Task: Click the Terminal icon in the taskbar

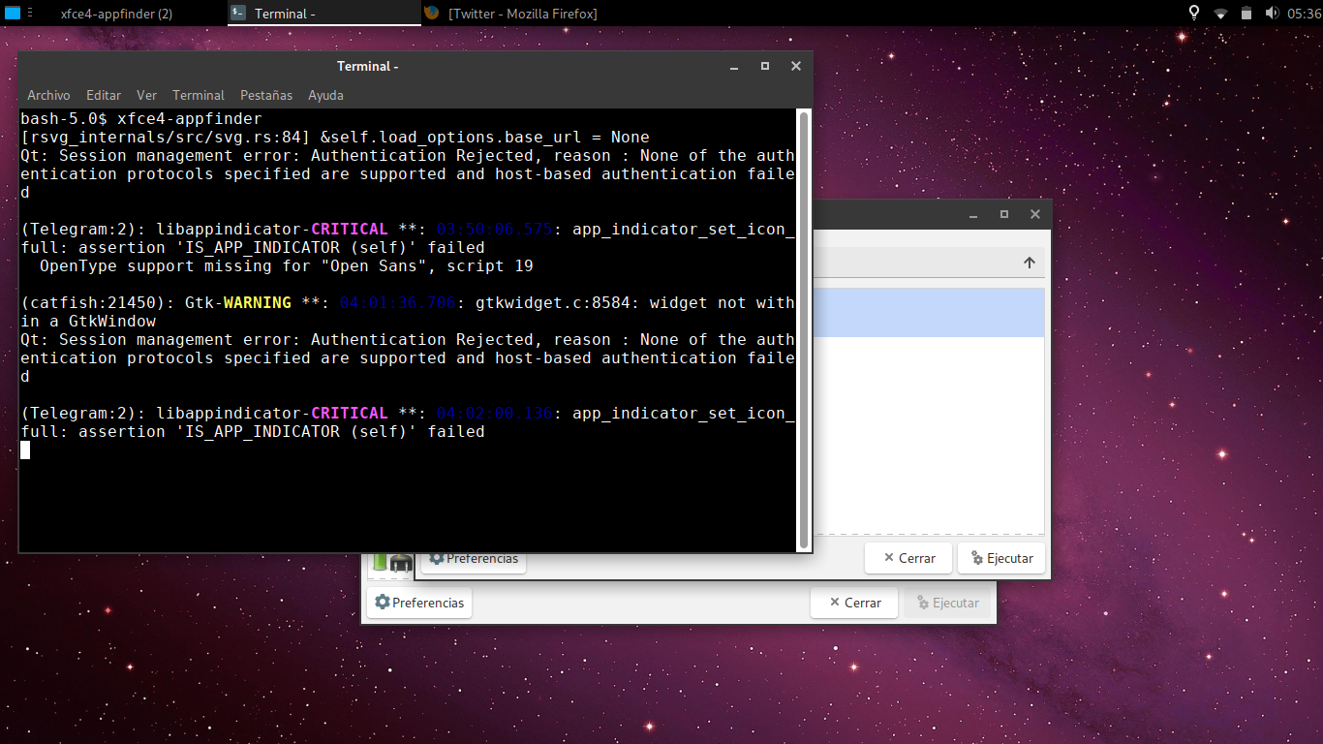Action: 238,14
